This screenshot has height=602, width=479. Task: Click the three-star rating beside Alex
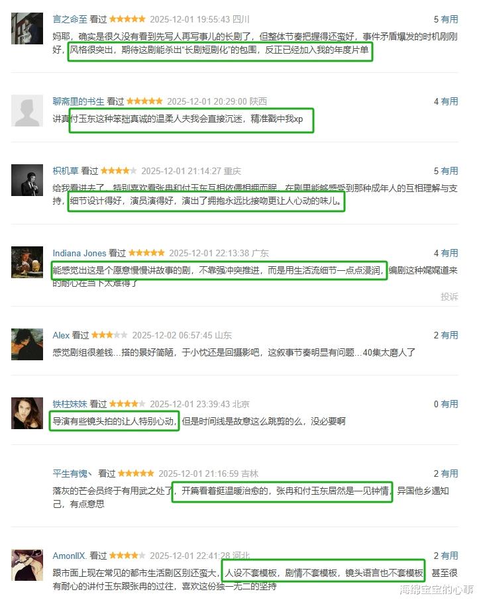pos(109,335)
